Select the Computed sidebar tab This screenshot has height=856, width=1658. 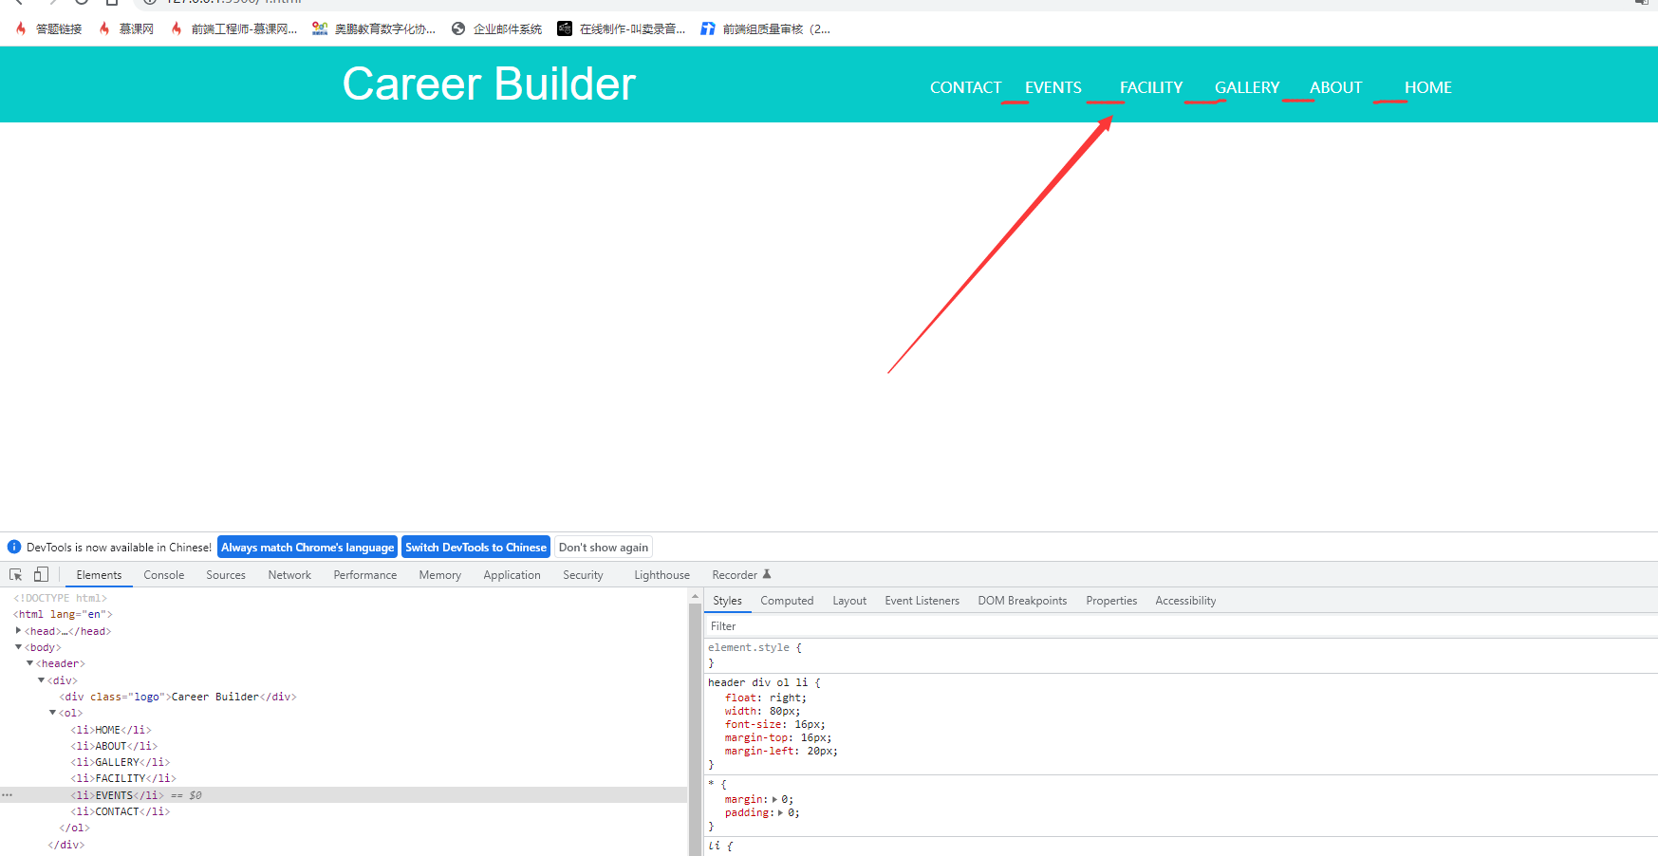(x=787, y=601)
